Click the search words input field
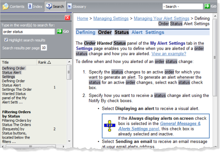The height and width of the screenshot is (152, 220). pyautogui.click(x=29, y=31)
